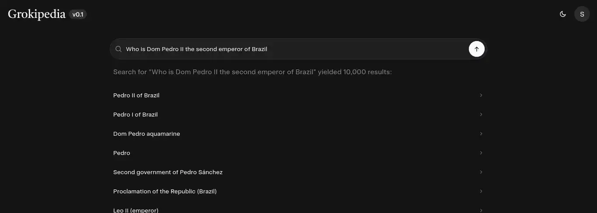The image size is (597, 213).
Task: Open Second government of Pedro Sánchez
Action: pyautogui.click(x=168, y=172)
